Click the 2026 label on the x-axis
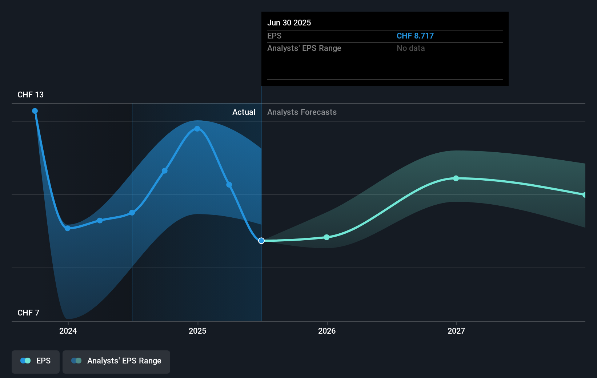Viewport: 597px width, 378px height. (x=326, y=331)
